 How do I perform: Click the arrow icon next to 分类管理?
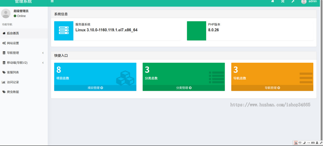[x=190, y=88]
